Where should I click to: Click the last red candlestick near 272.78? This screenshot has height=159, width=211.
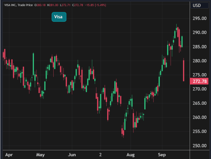coord(184,71)
